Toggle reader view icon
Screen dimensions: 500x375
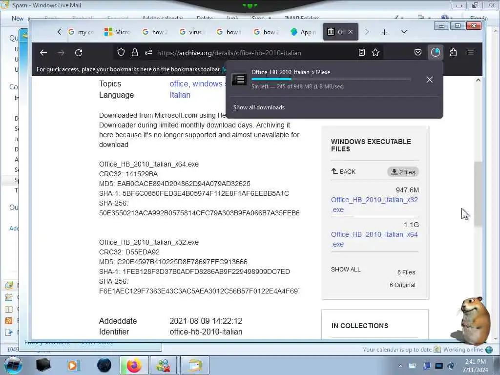(x=362, y=53)
